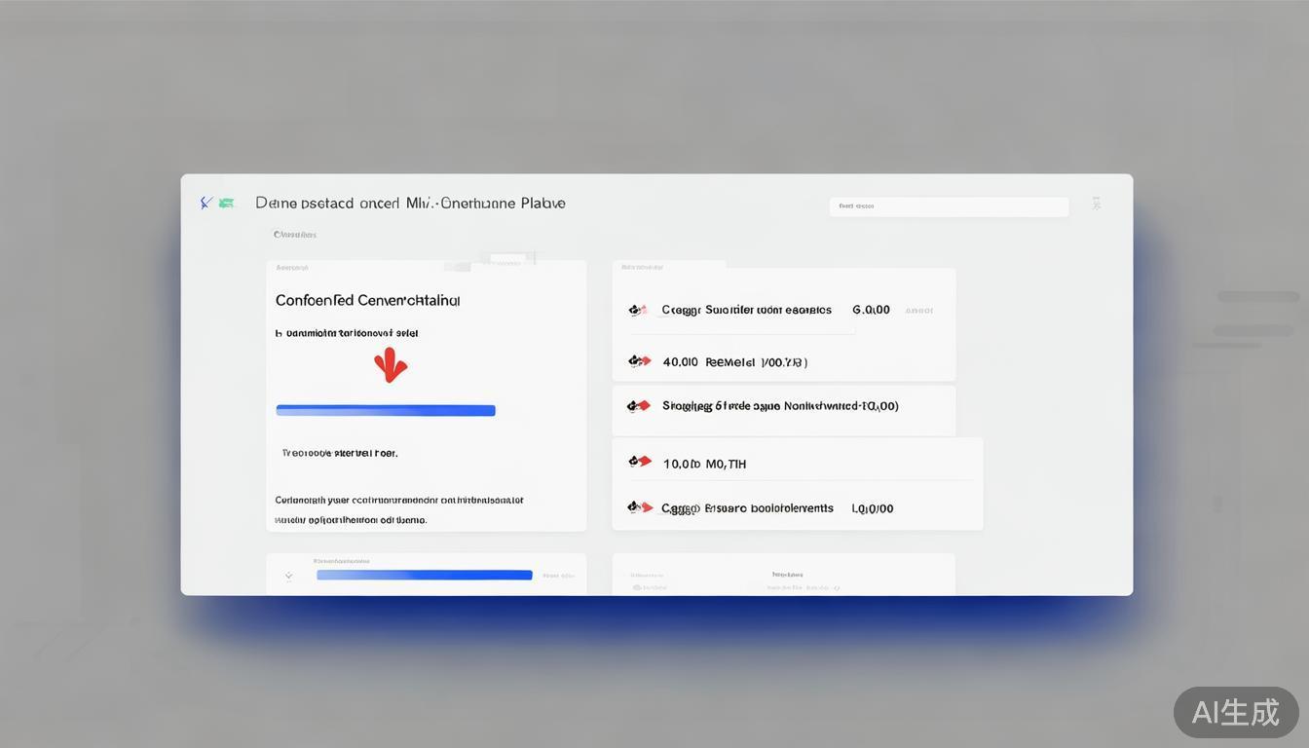Click the large red arrow in the main card
Screen dimensions: 1309x748
click(390, 365)
